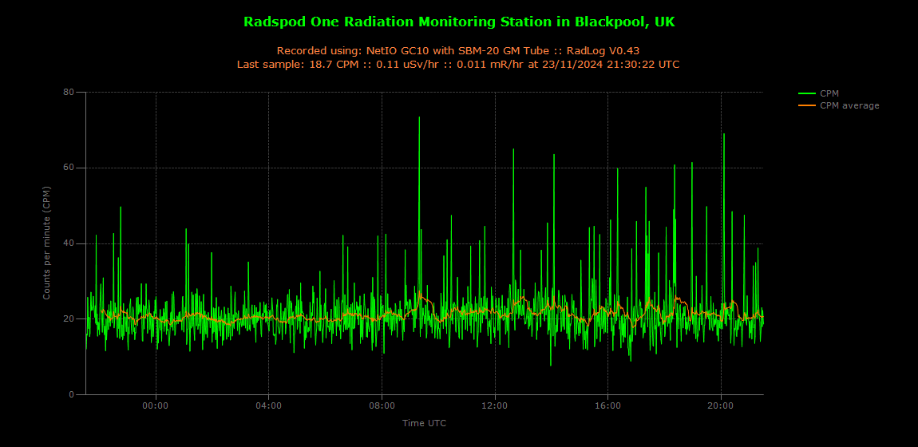The width and height of the screenshot is (918, 447).
Task: Click the 0 value on the y-axis
Action: (x=72, y=394)
